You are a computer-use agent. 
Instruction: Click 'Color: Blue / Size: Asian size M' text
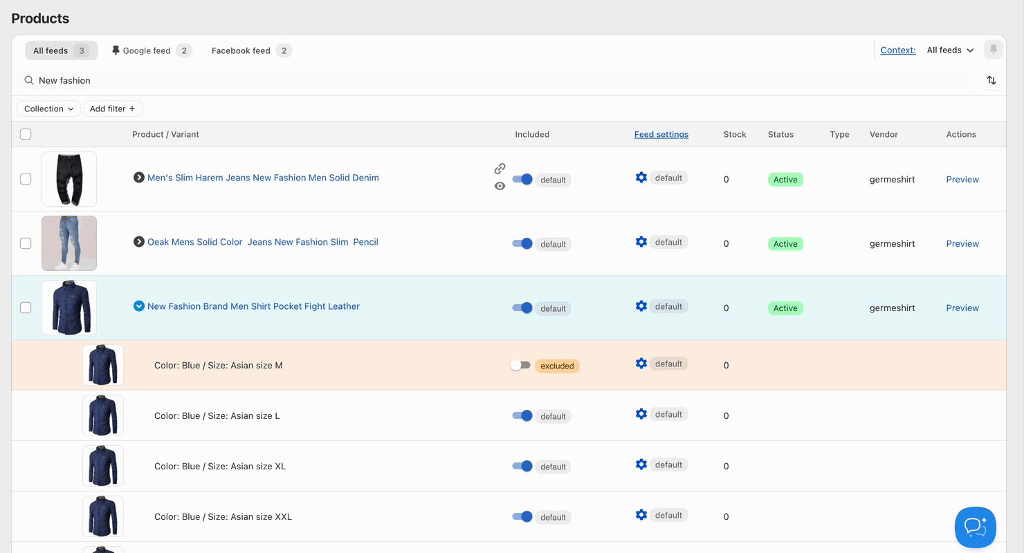219,365
